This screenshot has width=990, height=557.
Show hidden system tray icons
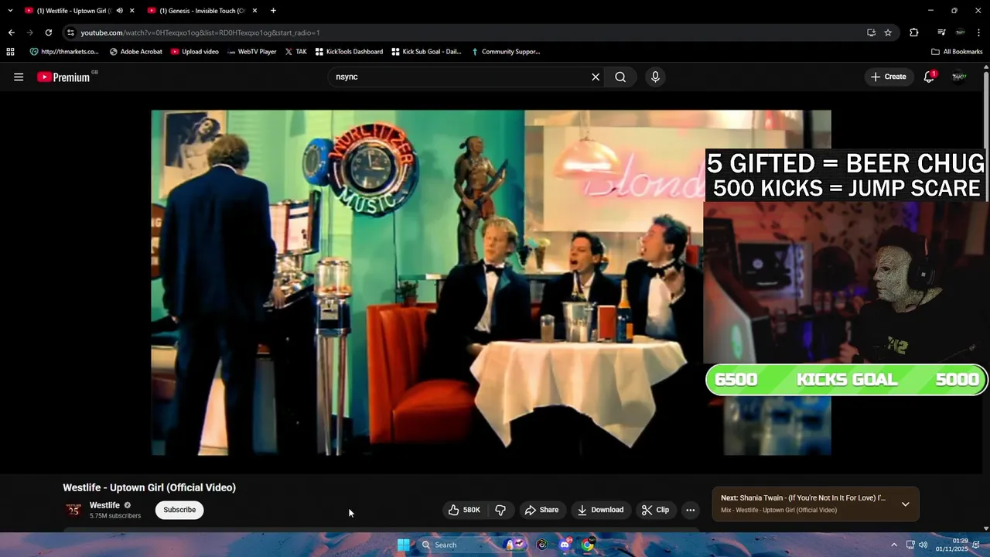pyautogui.click(x=894, y=545)
